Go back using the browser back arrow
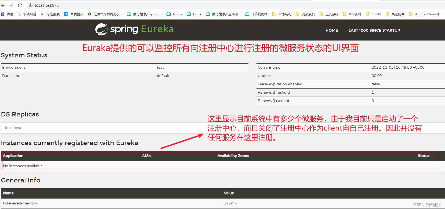 click(x=3, y=5)
